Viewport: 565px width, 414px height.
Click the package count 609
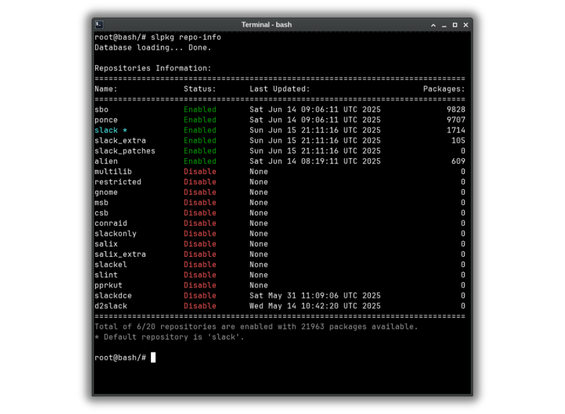458,161
